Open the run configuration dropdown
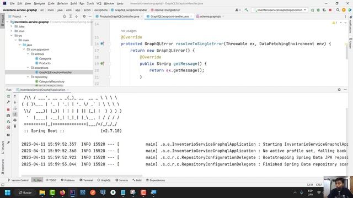Viewport: 353px width, 198px height. pos(280,10)
